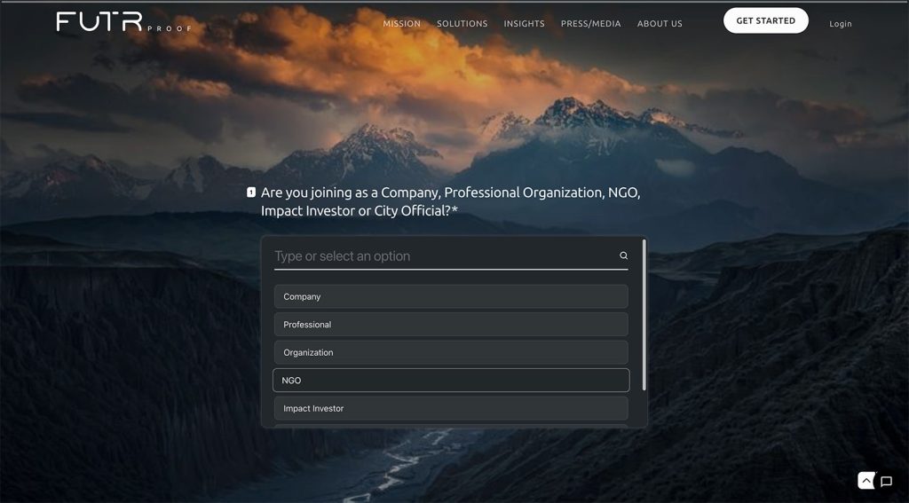
Task: Click the search magnifier icon in dropdown
Action: [623, 255]
